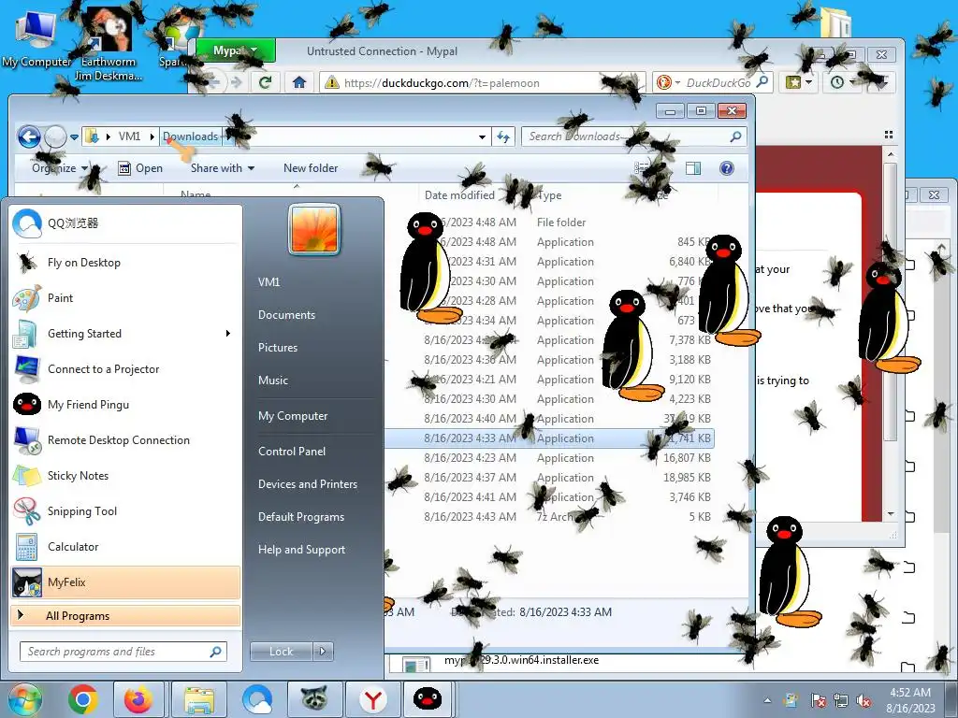Open Remote Desktop Connection

[125, 440]
